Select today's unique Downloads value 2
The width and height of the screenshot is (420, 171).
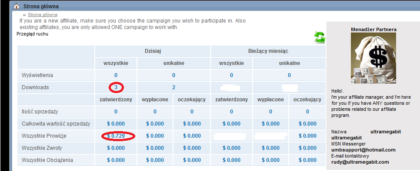click(x=173, y=87)
